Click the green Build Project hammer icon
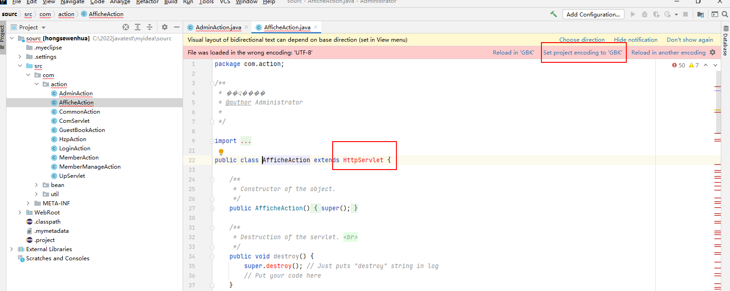The width and height of the screenshot is (730, 291). pos(553,14)
